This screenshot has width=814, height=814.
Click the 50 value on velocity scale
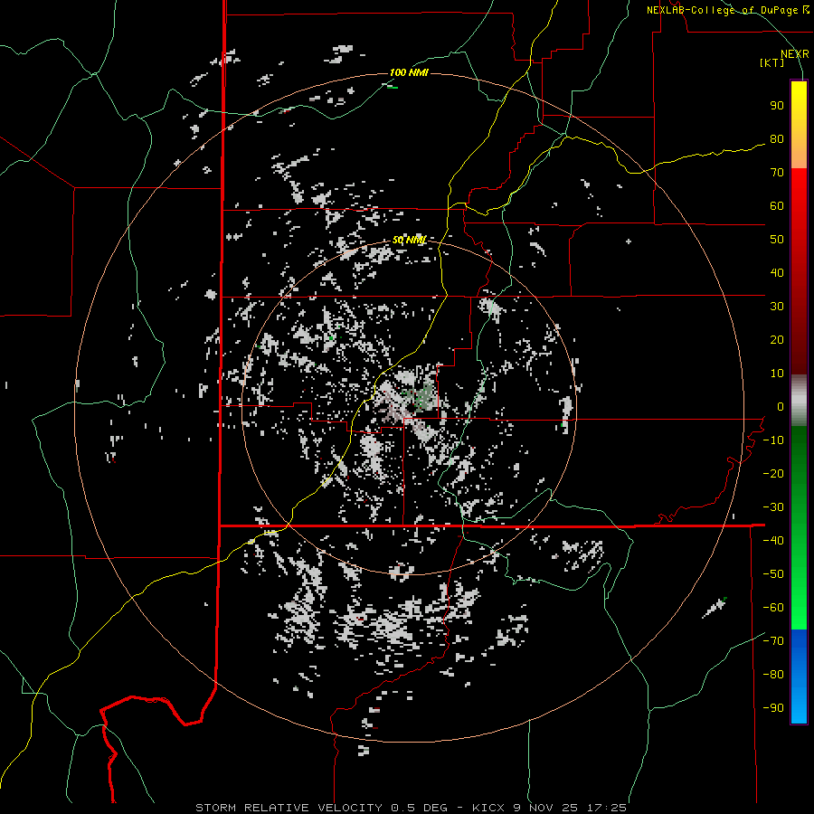[x=777, y=240]
